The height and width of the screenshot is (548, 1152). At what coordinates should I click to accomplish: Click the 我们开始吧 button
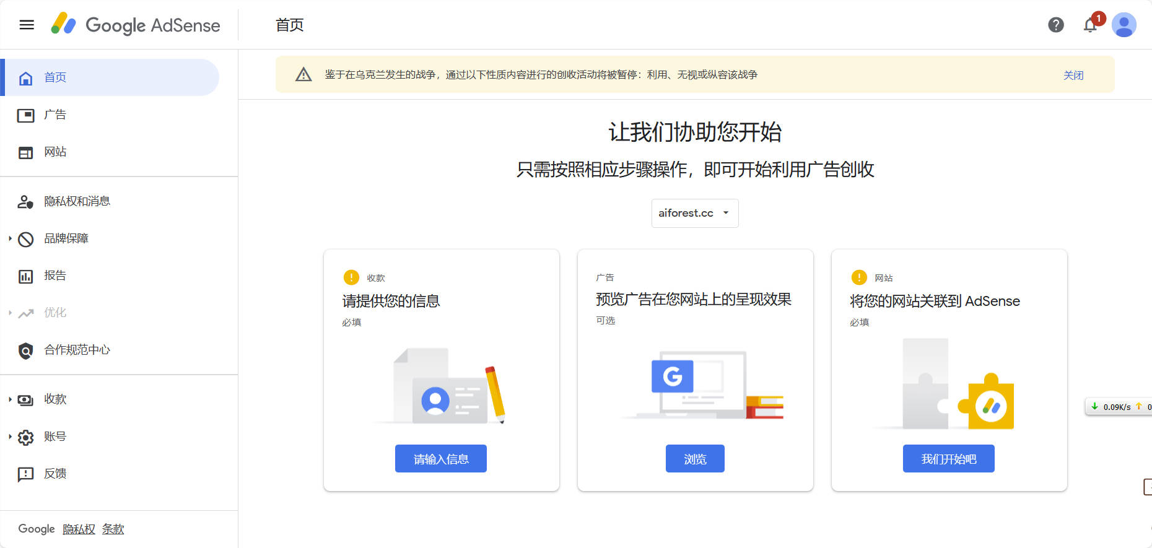(x=949, y=459)
